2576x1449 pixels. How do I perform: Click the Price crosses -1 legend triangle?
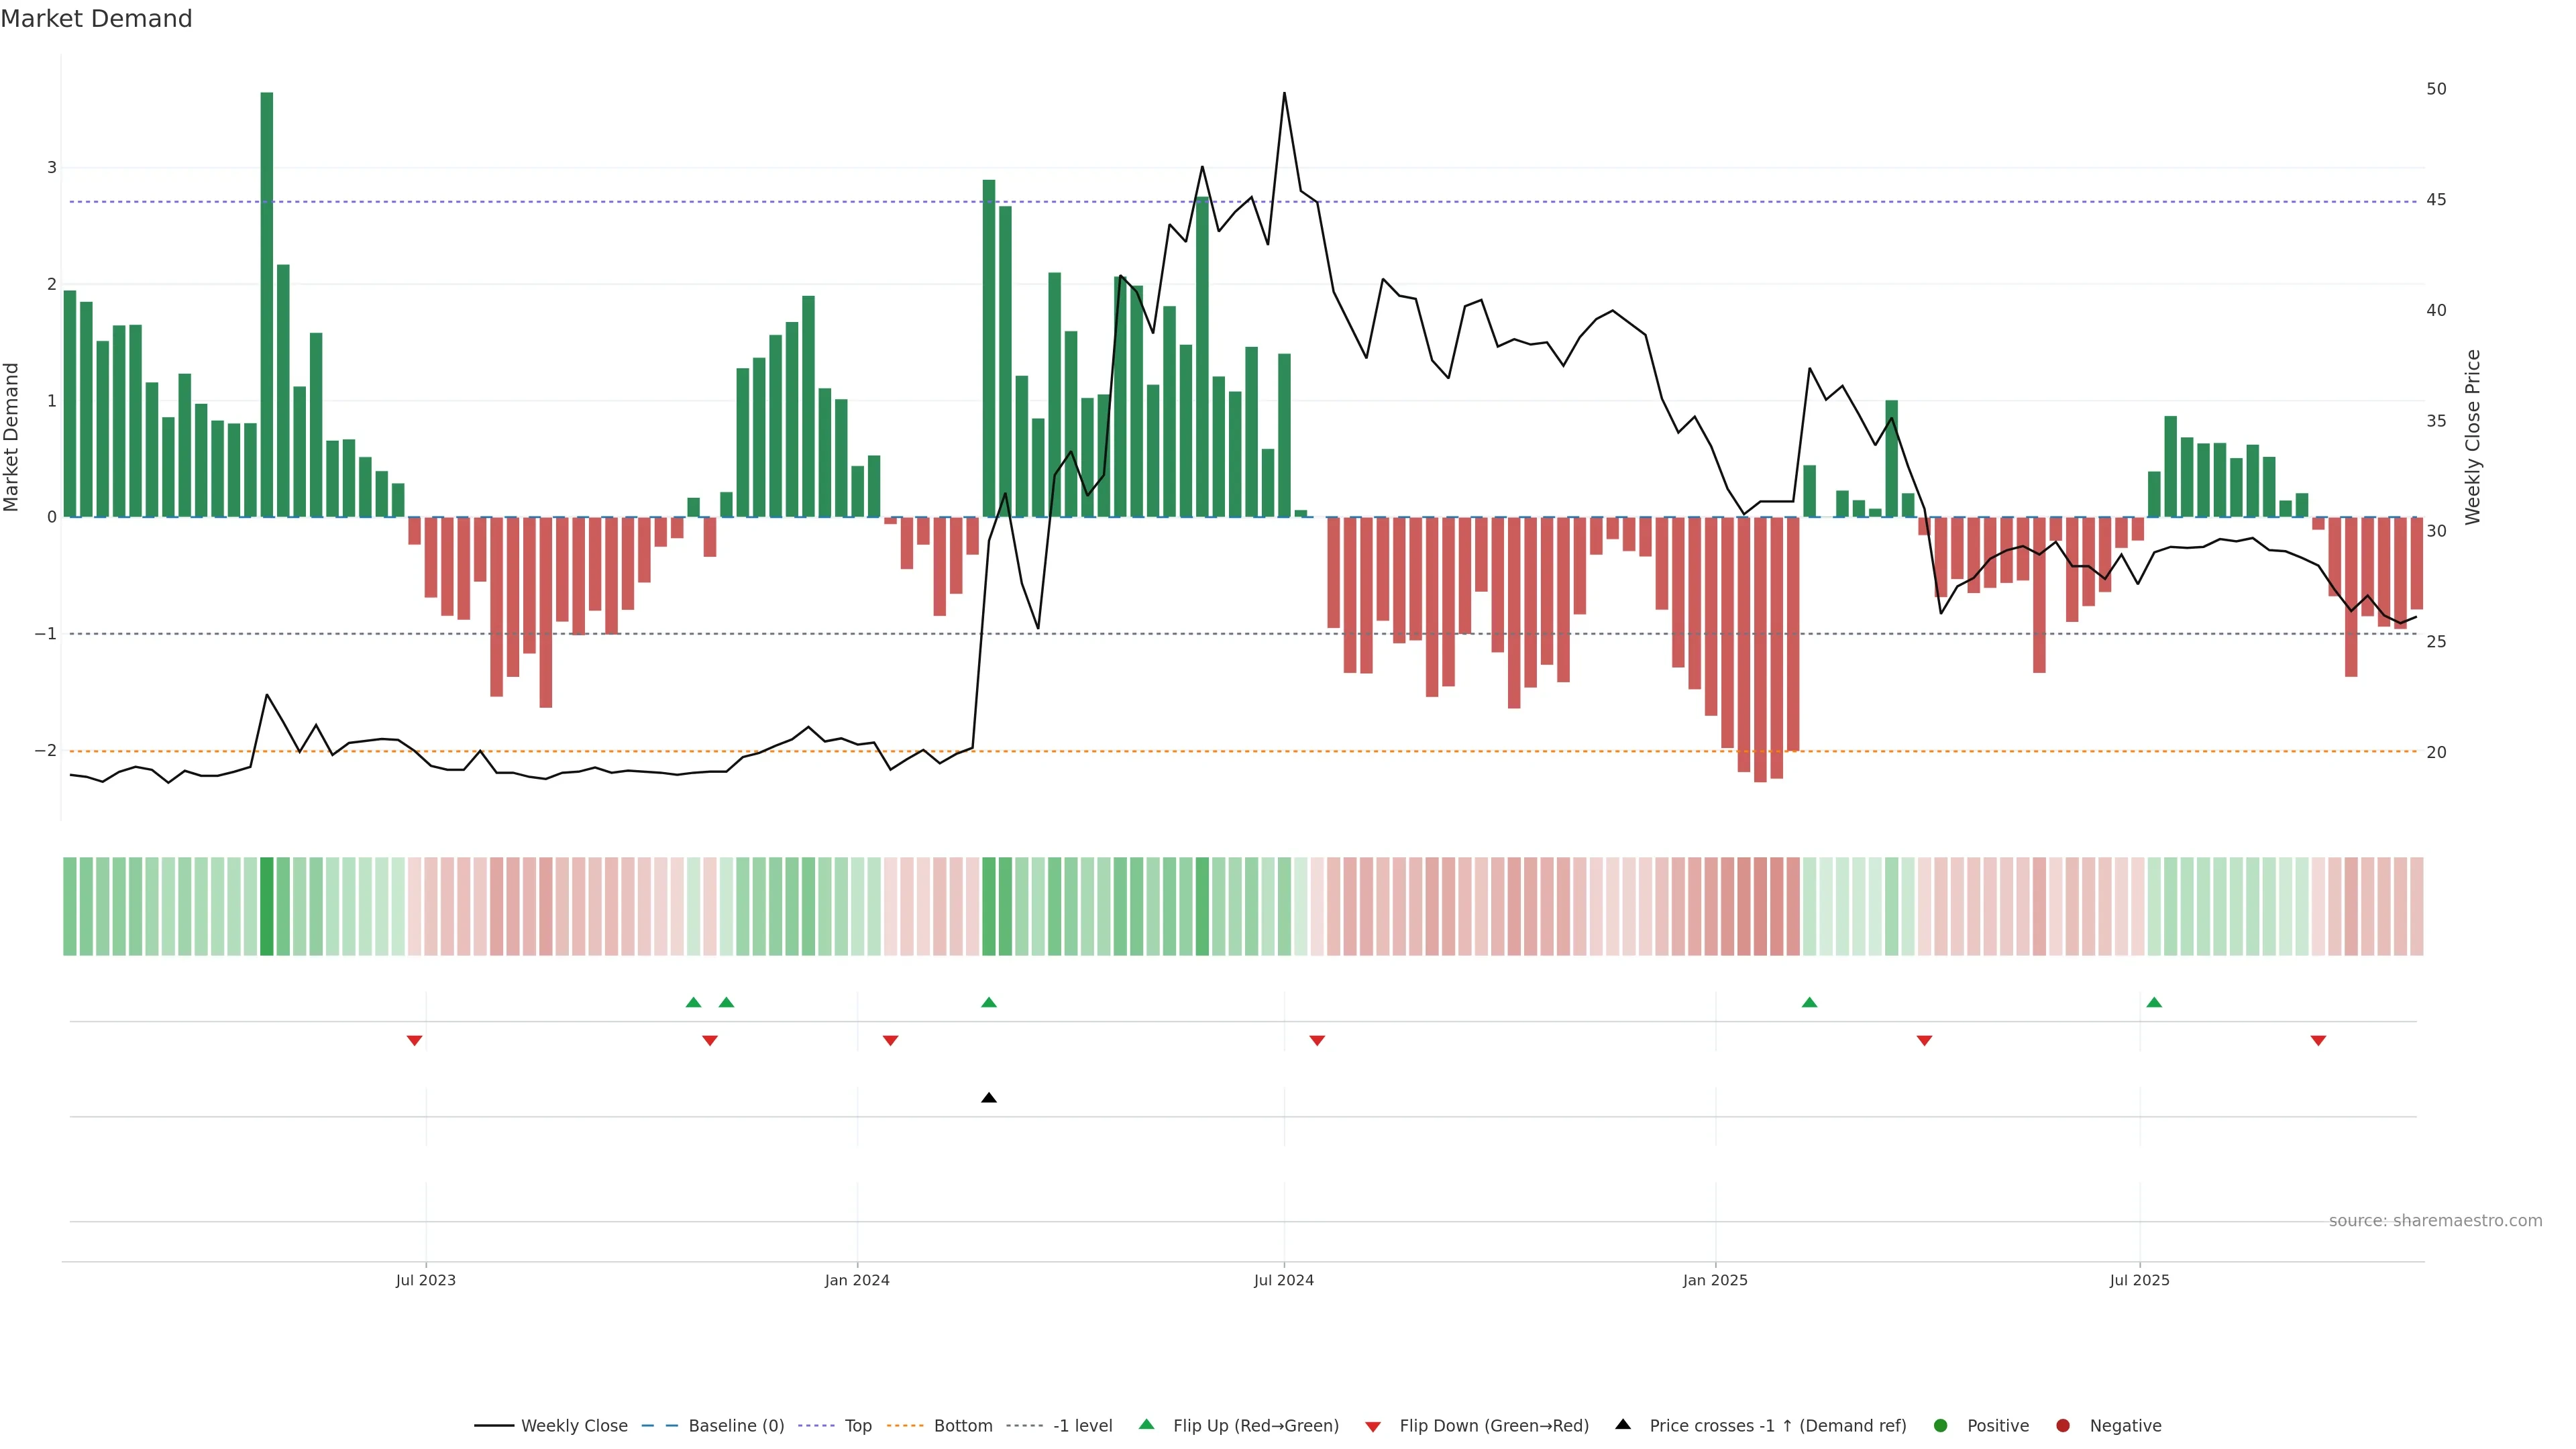point(1623,1424)
